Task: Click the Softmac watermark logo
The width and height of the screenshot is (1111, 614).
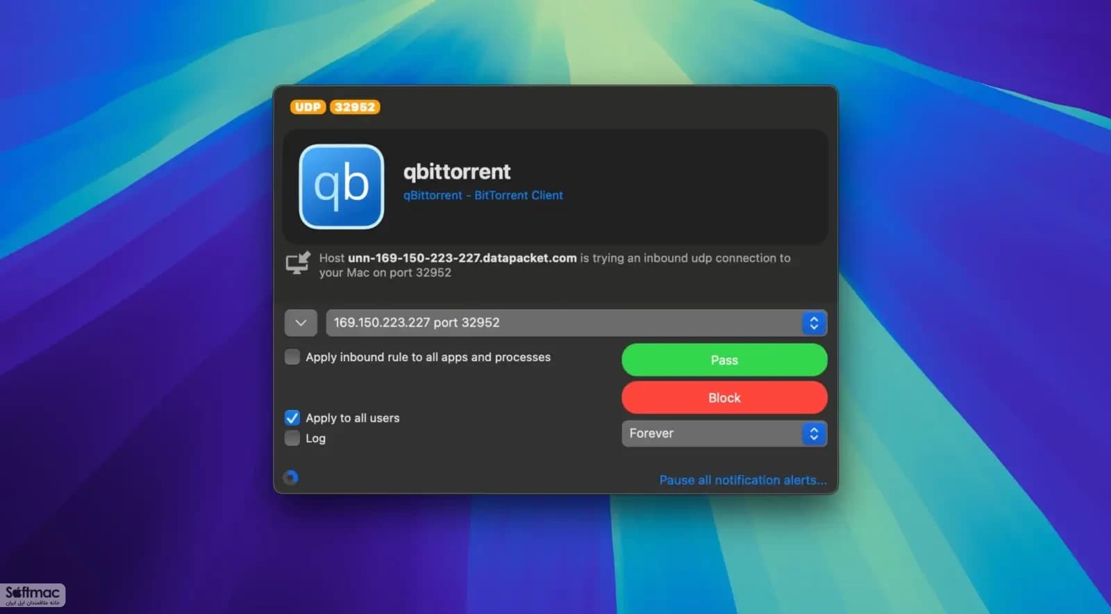Action: pyautogui.click(x=33, y=595)
